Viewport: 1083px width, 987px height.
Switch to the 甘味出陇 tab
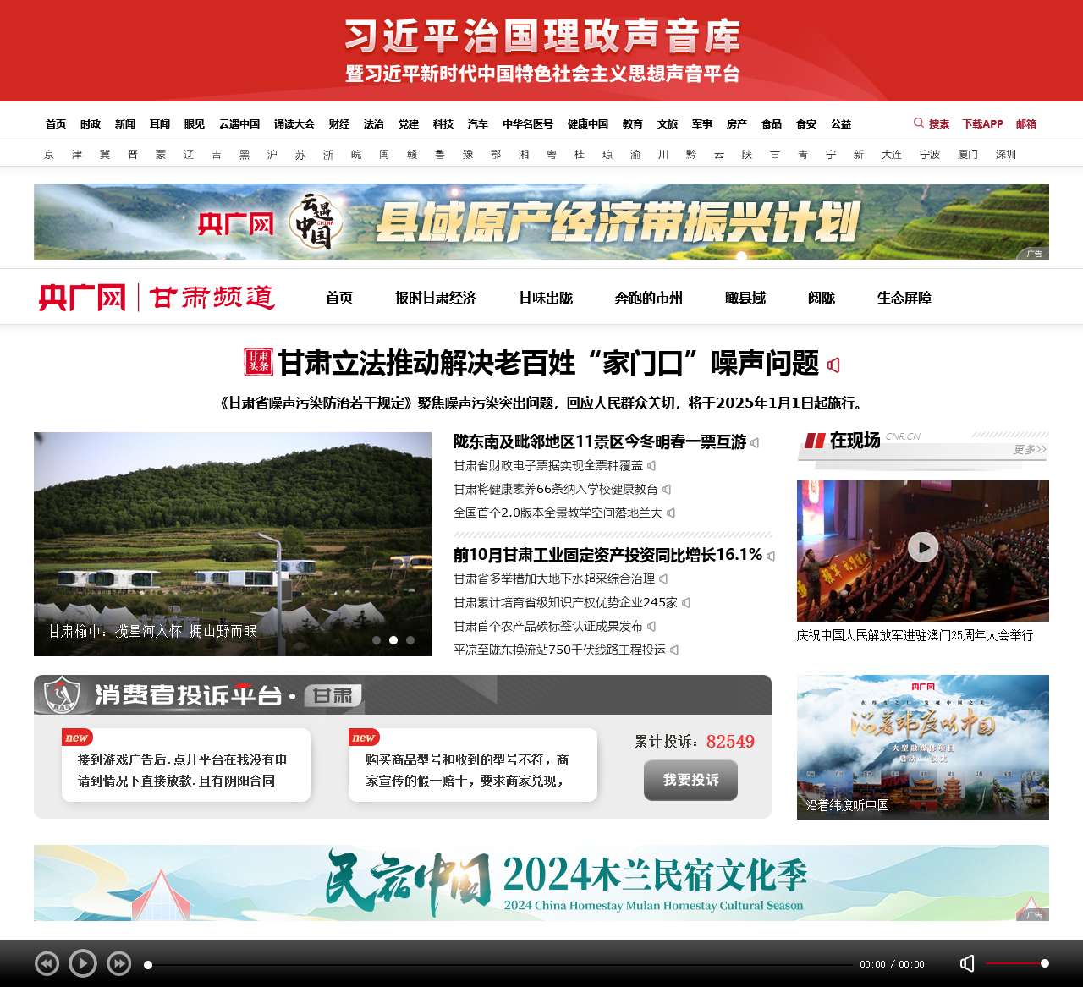pyautogui.click(x=546, y=298)
